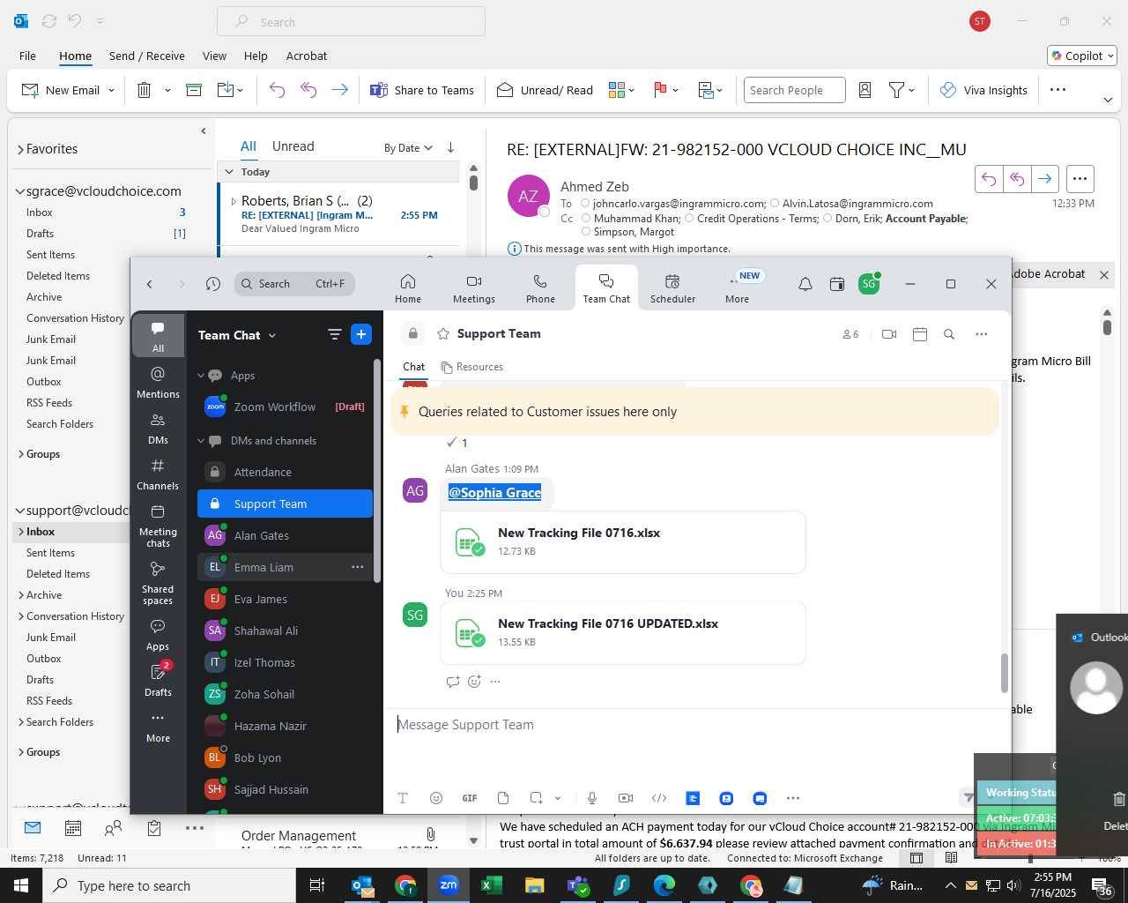1128x903 pixels.
Task: Collapse the Apps section in Team Chat
Action: click(x=201, y=376)
